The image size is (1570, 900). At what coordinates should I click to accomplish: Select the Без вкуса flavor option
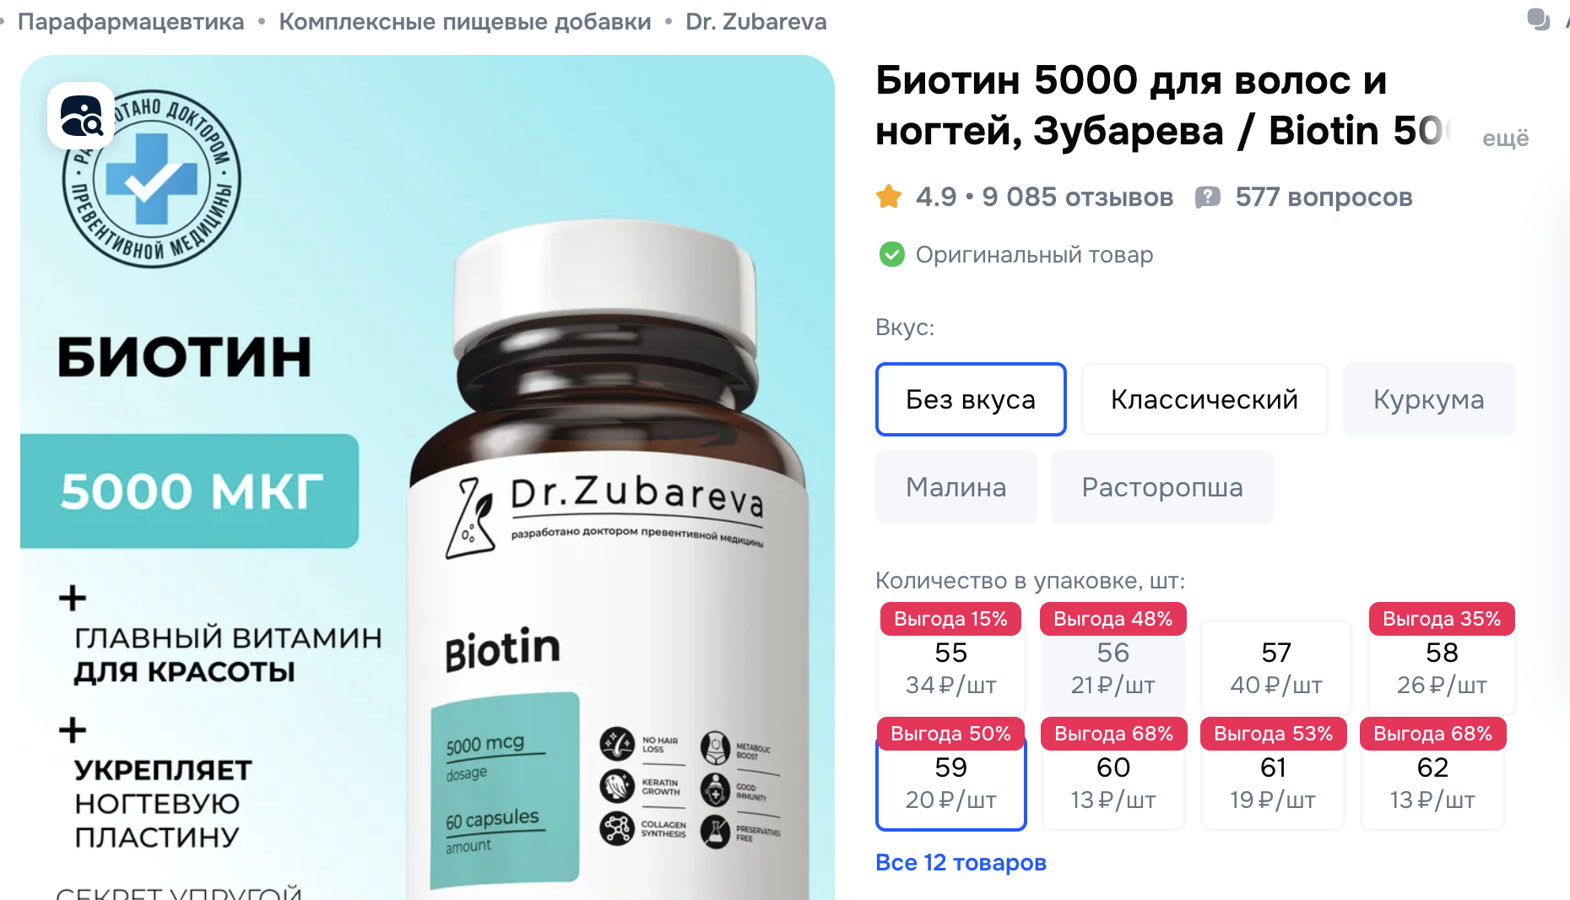click(971, 399)
